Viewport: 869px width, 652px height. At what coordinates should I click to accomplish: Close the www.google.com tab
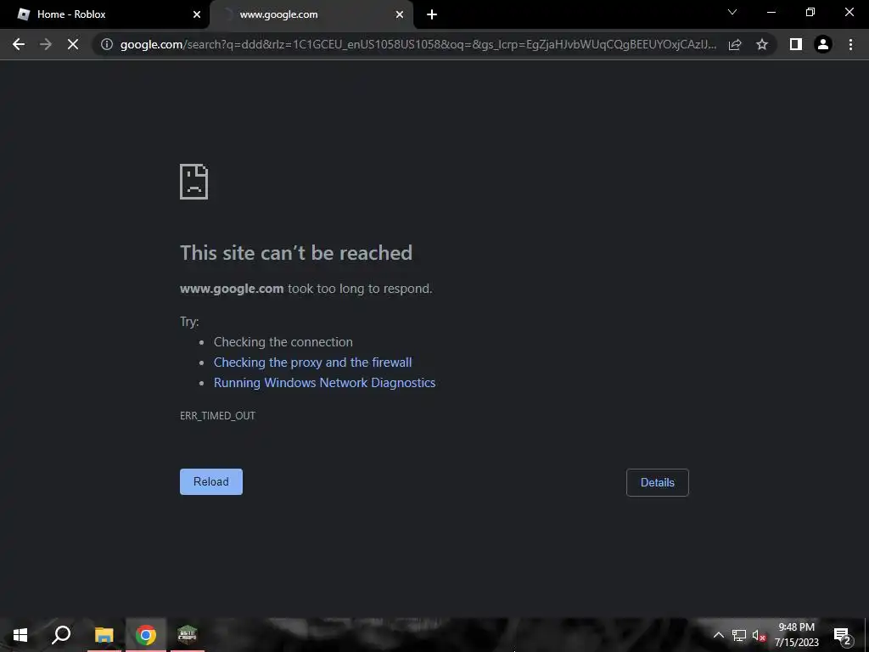click(x=400, y=14)
